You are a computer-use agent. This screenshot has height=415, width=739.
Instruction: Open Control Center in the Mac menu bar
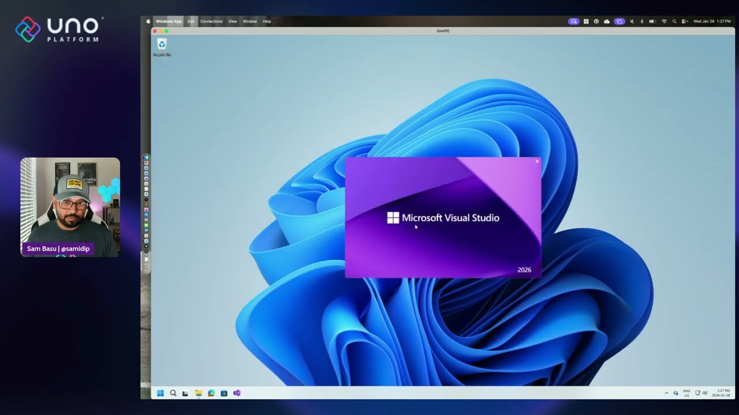pyautogui.click(x=684, y=21)
